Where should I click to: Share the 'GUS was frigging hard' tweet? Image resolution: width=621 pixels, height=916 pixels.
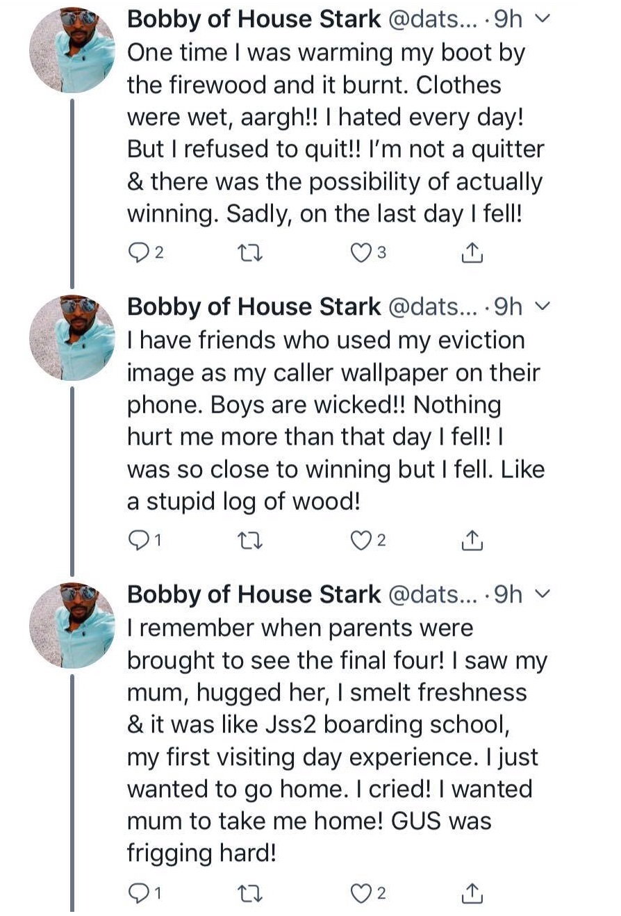tap(472, 893)
